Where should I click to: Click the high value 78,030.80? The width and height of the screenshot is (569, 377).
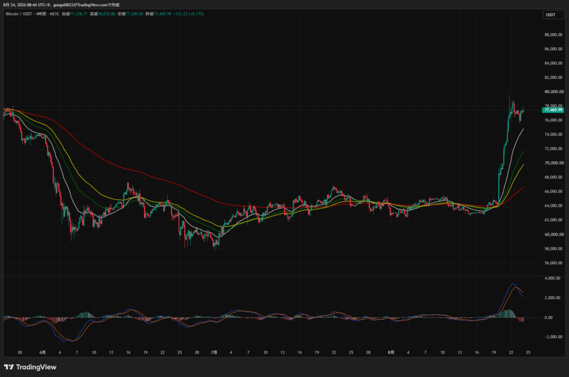click(x=106, y=14)
